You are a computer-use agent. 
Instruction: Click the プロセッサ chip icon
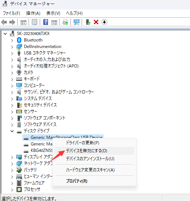point(19,189)
